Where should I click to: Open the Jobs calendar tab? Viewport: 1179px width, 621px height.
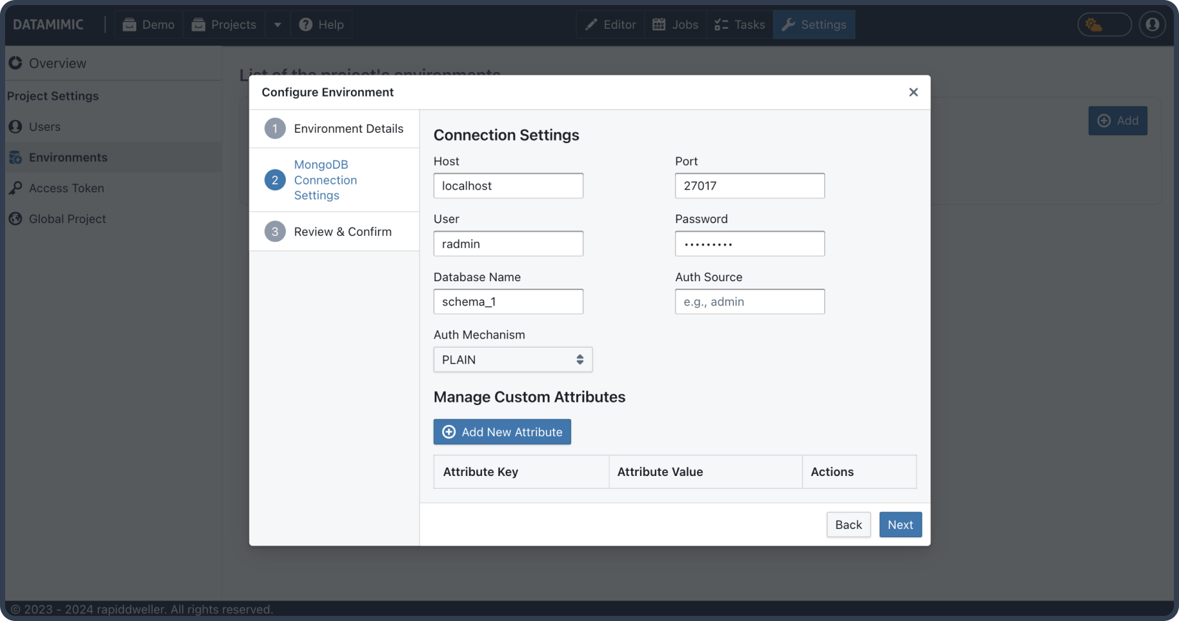675,25
